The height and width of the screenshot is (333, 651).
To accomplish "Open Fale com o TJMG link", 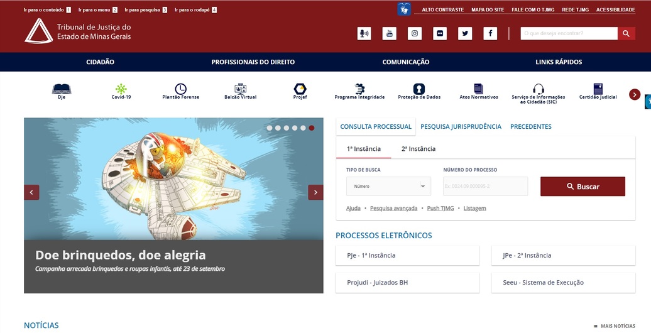I will pyautogui.click(x=533, y=9).
